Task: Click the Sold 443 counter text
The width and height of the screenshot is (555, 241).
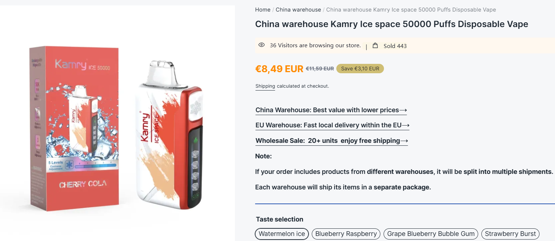Action: point(395,46)
